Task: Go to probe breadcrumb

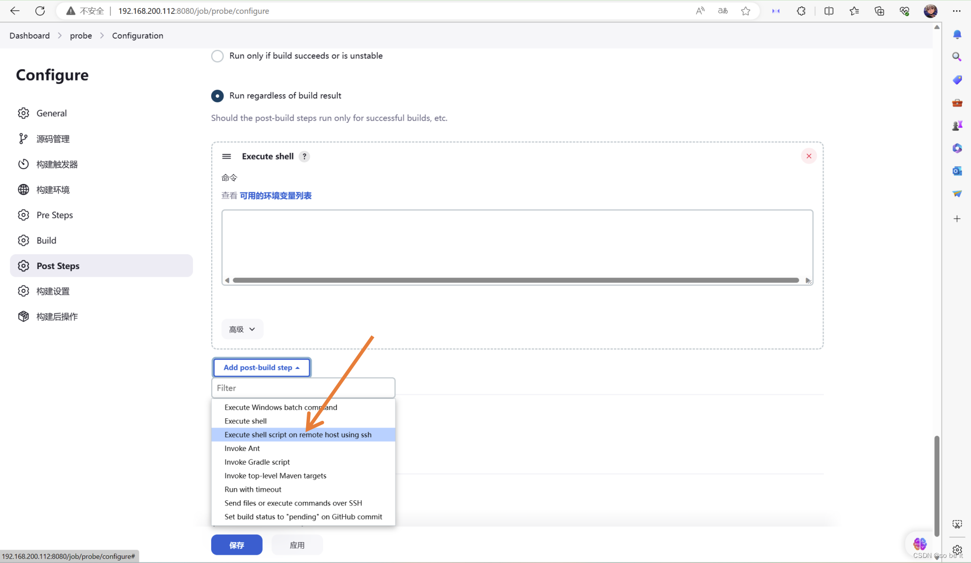Action: [81, 36]
